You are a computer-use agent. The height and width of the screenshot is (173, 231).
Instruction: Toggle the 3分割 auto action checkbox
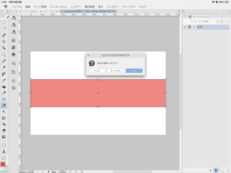(x=185, y=27)
